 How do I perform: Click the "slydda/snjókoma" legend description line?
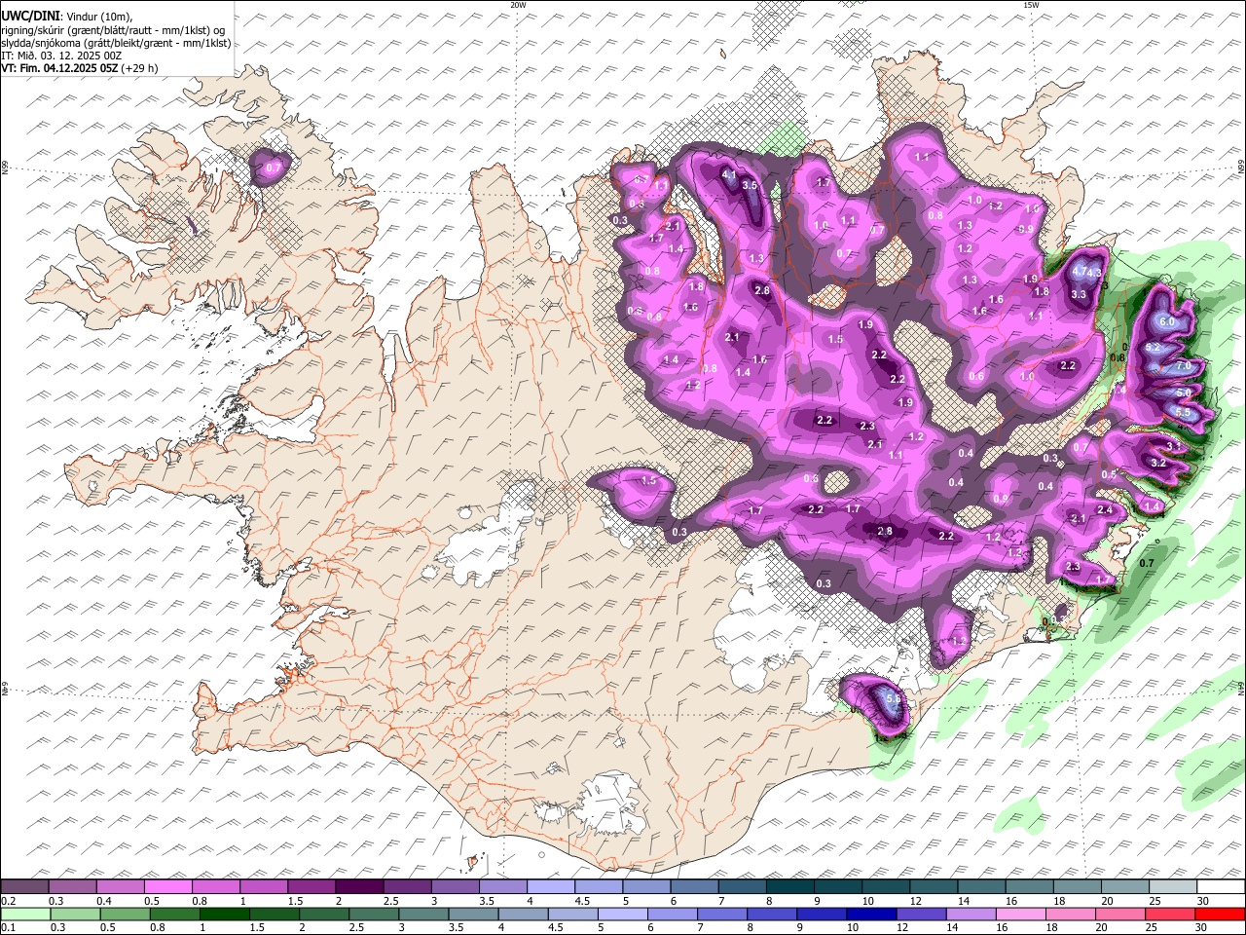point(116,43)
